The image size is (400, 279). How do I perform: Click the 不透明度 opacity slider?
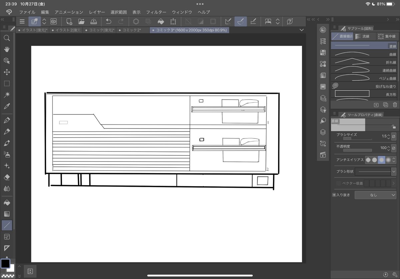click(357, 150)
